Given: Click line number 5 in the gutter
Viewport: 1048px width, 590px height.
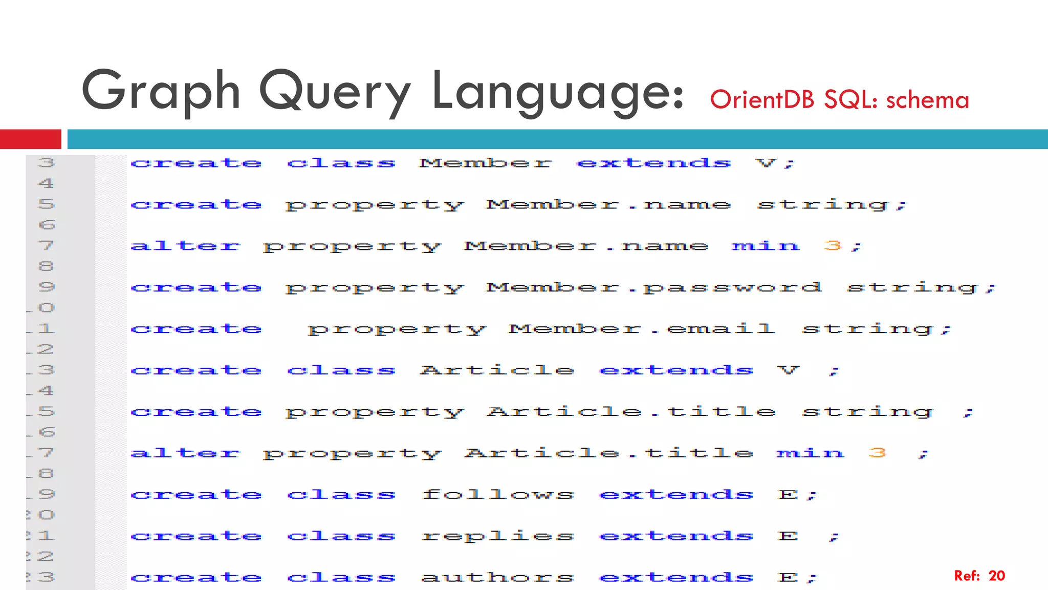Looking at the screenshot, I should [46, 204].
